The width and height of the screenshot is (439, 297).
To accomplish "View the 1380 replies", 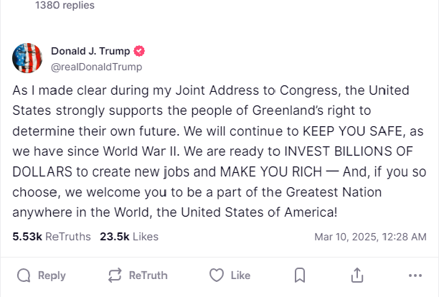I will pyautogui.click(x=65, y=6).
